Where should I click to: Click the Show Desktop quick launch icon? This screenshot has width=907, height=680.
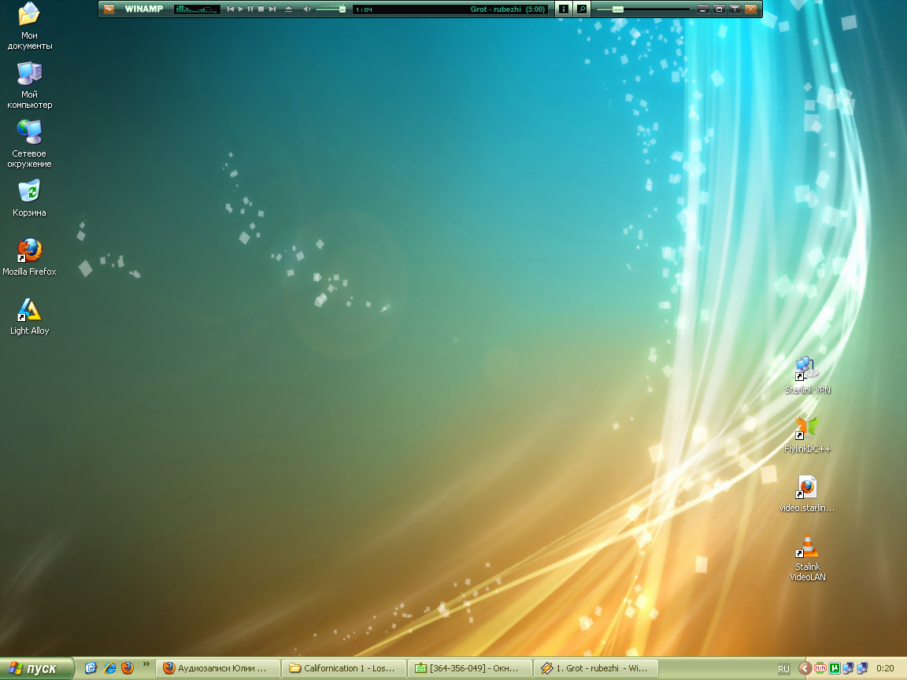pyautogui.click(x=91, y=668)
